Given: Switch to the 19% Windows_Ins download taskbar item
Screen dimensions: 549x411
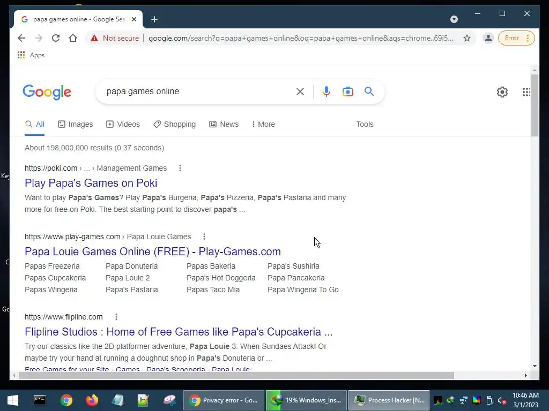Looking at the screenshot, I should pos(306,400).
